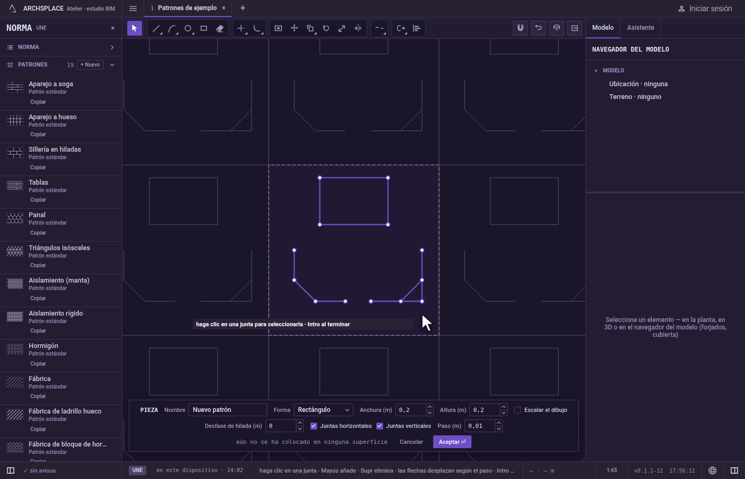Switch to the Asistente tab
Image resolution: width=745 pixels, height=479 pixels.
(x=640, y=28)
